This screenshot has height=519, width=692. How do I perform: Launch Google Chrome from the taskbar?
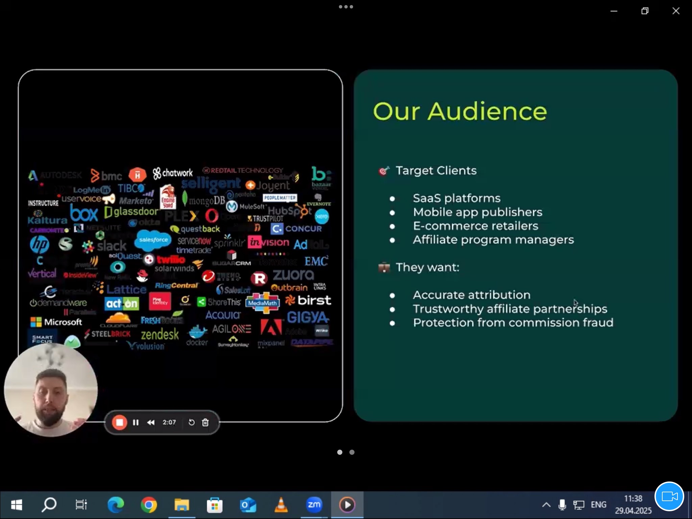(x=149, y=505)
